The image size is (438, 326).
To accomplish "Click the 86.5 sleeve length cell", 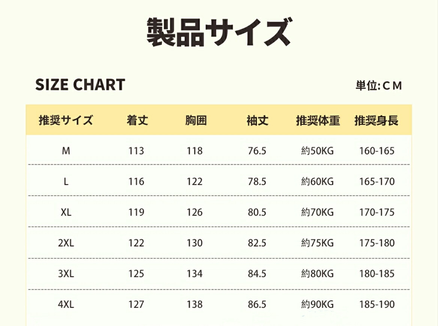I will point(257,305).
